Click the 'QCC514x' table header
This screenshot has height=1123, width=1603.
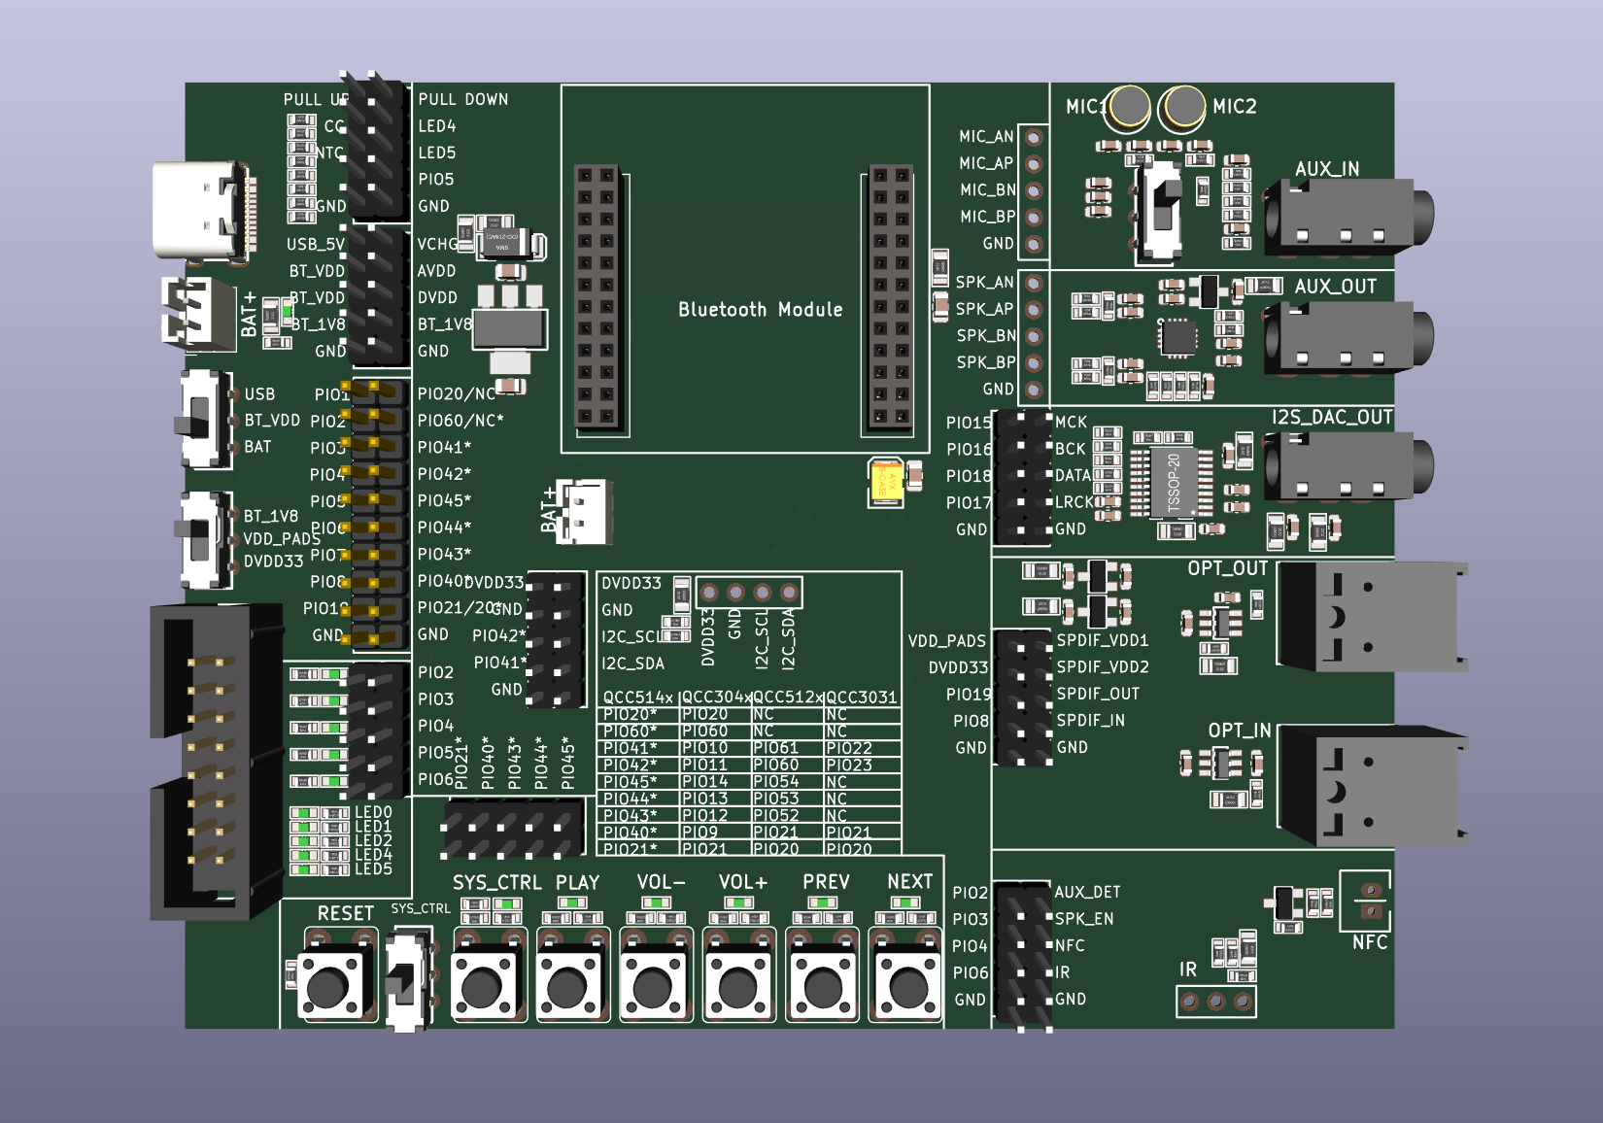click(x=638, y=698)
